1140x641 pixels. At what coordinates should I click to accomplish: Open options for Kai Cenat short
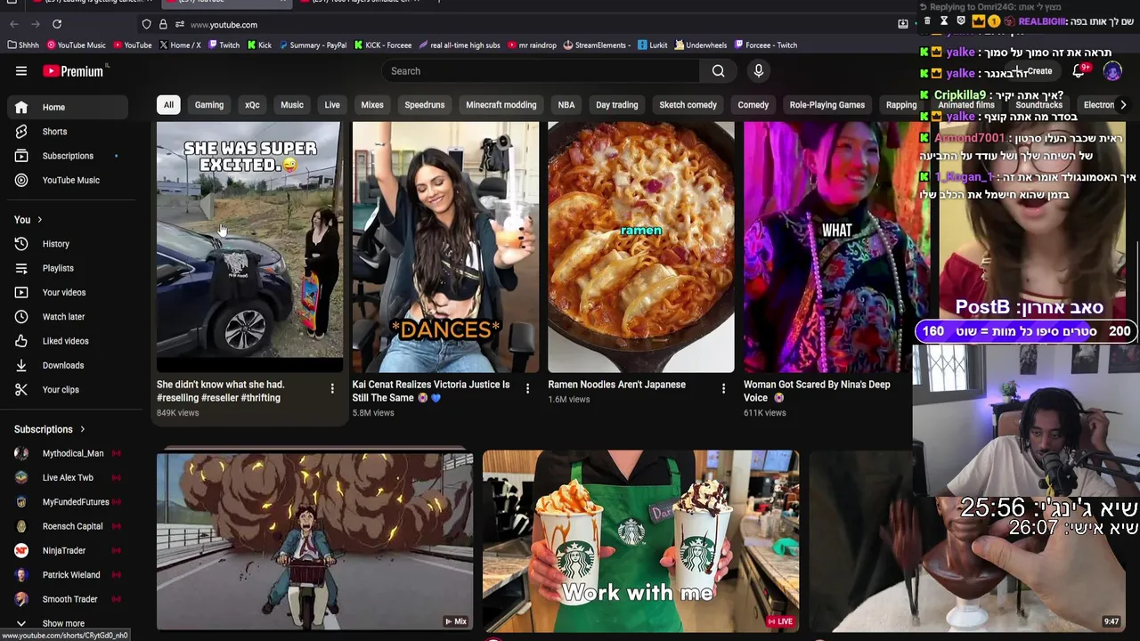click(x=527, y=388)
